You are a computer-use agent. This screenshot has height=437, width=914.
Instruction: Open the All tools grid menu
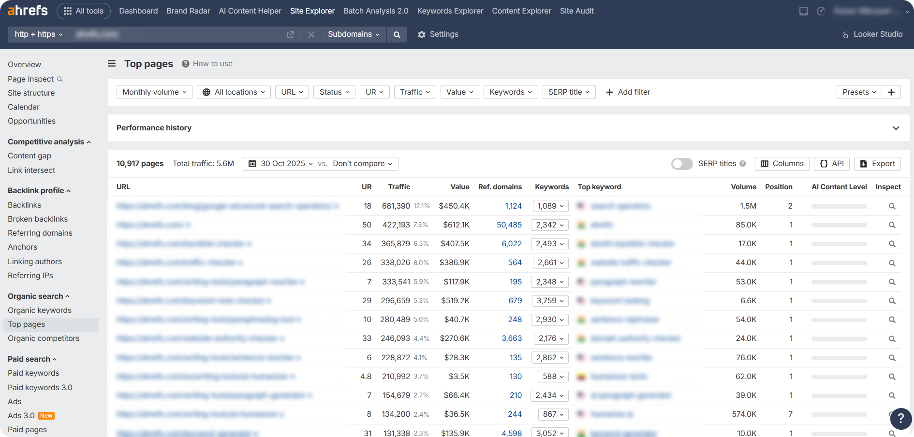tap(83, 11)
